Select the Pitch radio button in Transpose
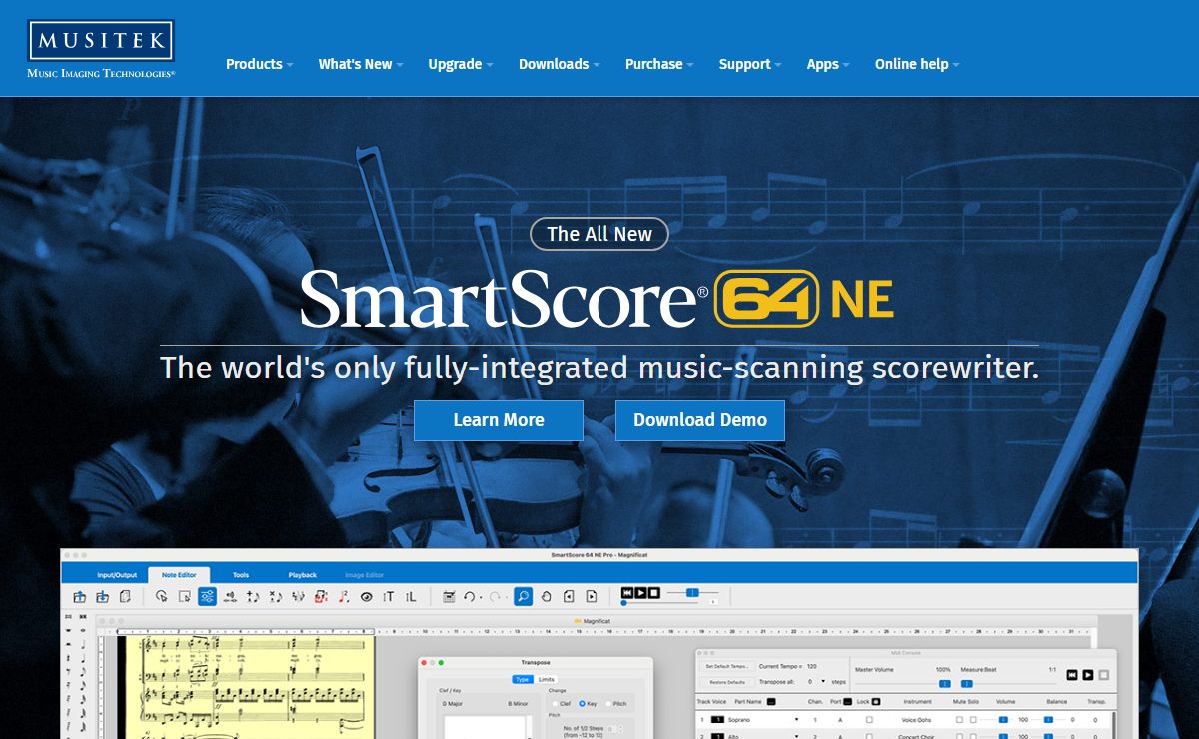 (608, 703)
